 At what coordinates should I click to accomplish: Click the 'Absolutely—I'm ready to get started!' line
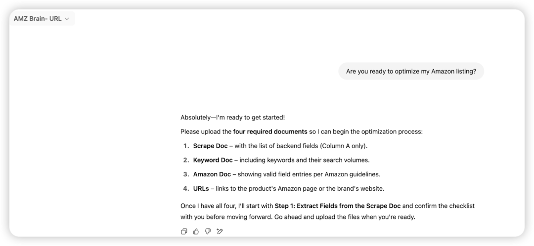[232, 118]
